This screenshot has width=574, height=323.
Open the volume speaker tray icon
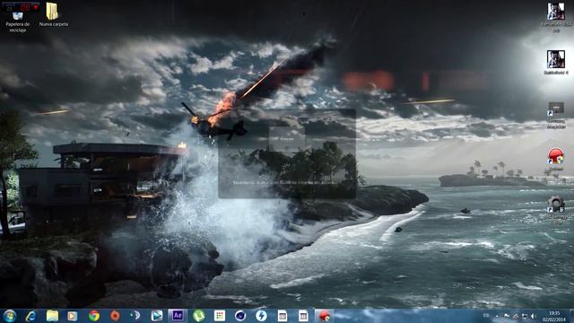click(x=534, y=316)
